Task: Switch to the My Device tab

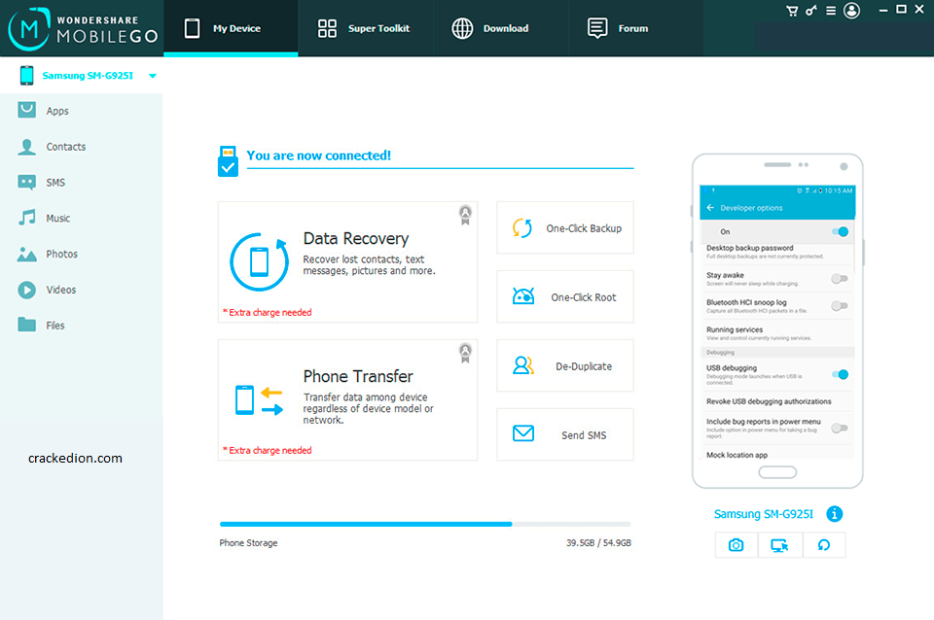Action: 231,28
